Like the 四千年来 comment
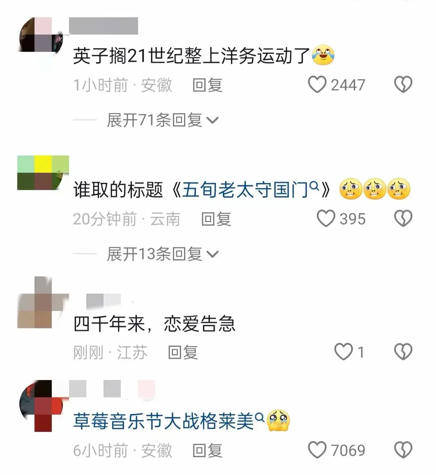436x475 pixels. pos(343,352)
